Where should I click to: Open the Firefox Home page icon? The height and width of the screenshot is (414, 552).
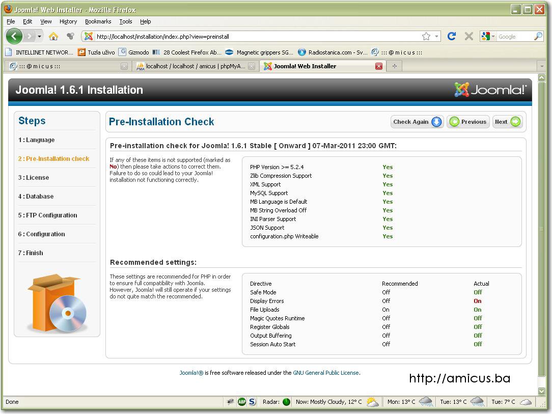click(53, 36)
